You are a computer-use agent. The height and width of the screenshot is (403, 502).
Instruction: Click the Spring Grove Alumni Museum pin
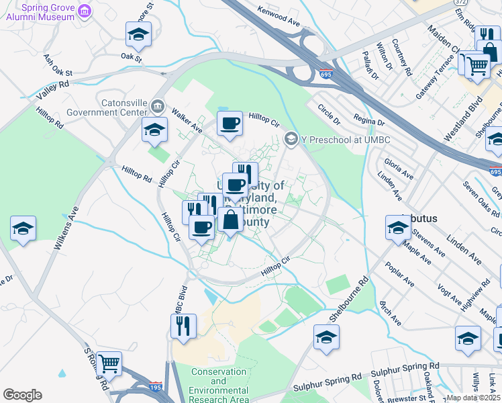click(x=85, y=12)
